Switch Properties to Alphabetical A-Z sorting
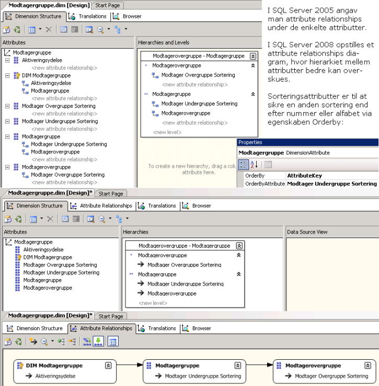The width and height of the screenshot is (379, 386). pos(254,164)
